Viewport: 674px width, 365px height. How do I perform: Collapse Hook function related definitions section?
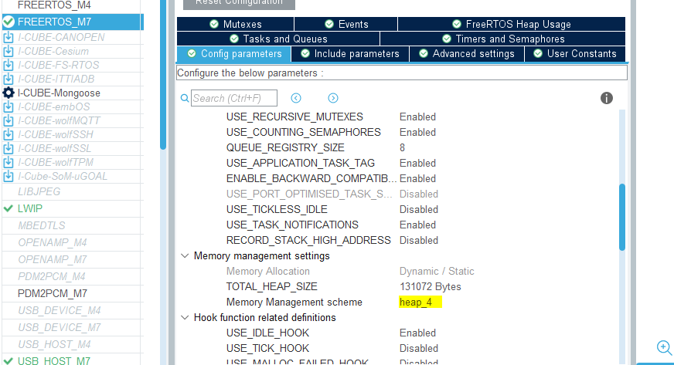tap(185, 318)
